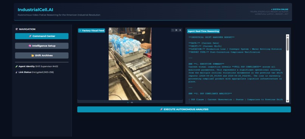Screen dimensions: 305x139
Task: Open the Intelligence Setup page
Action: [42, 46]
